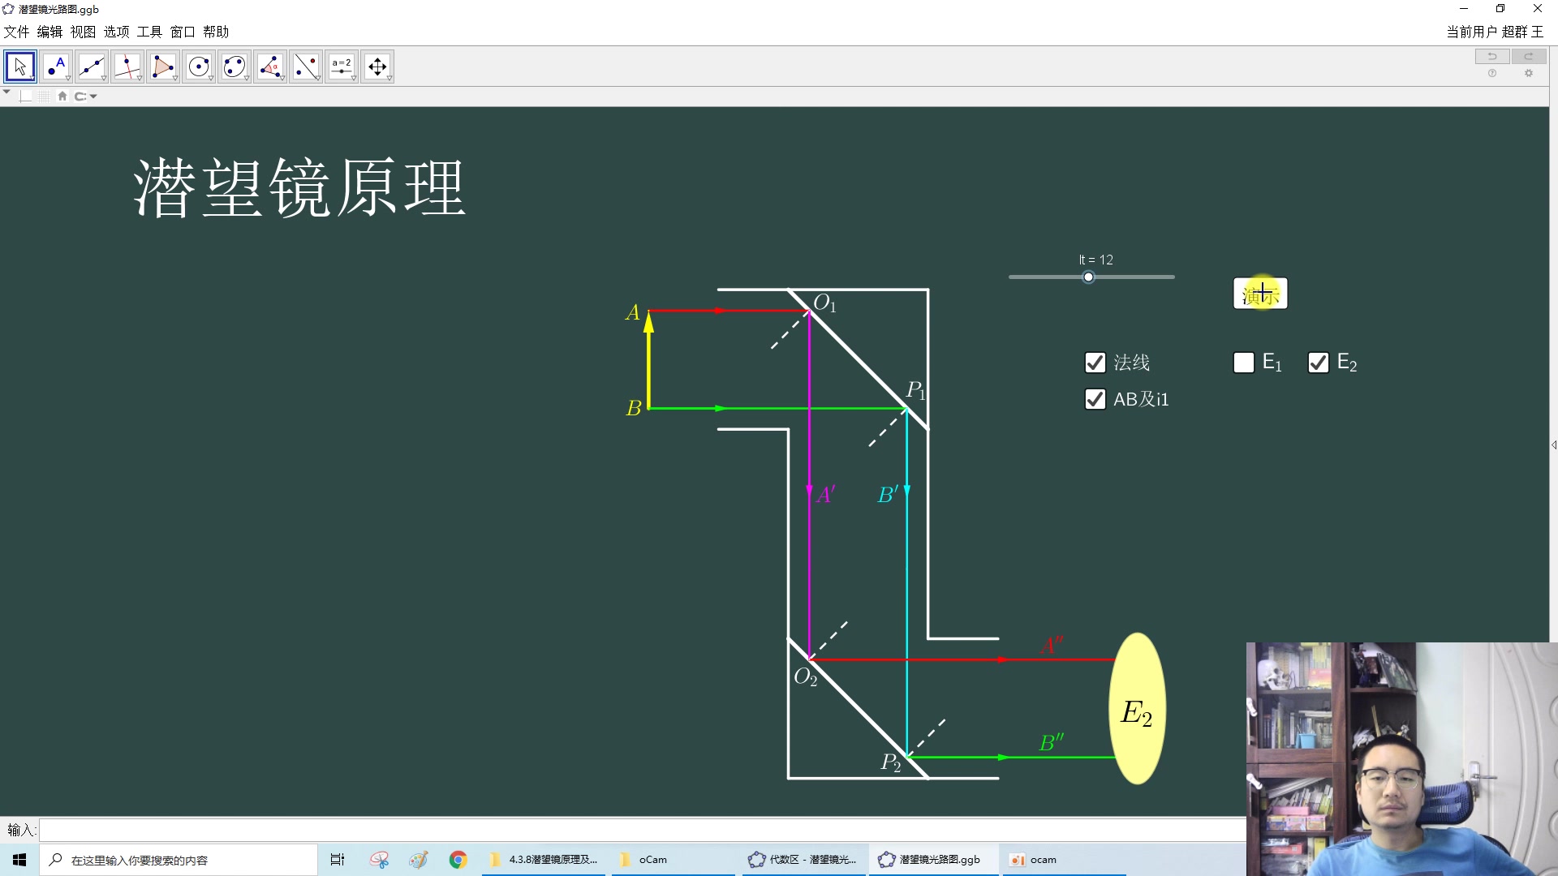This screenshot has width=1558, height=876.
Task: Select the Move arrow tool
Action: point(20,67)
